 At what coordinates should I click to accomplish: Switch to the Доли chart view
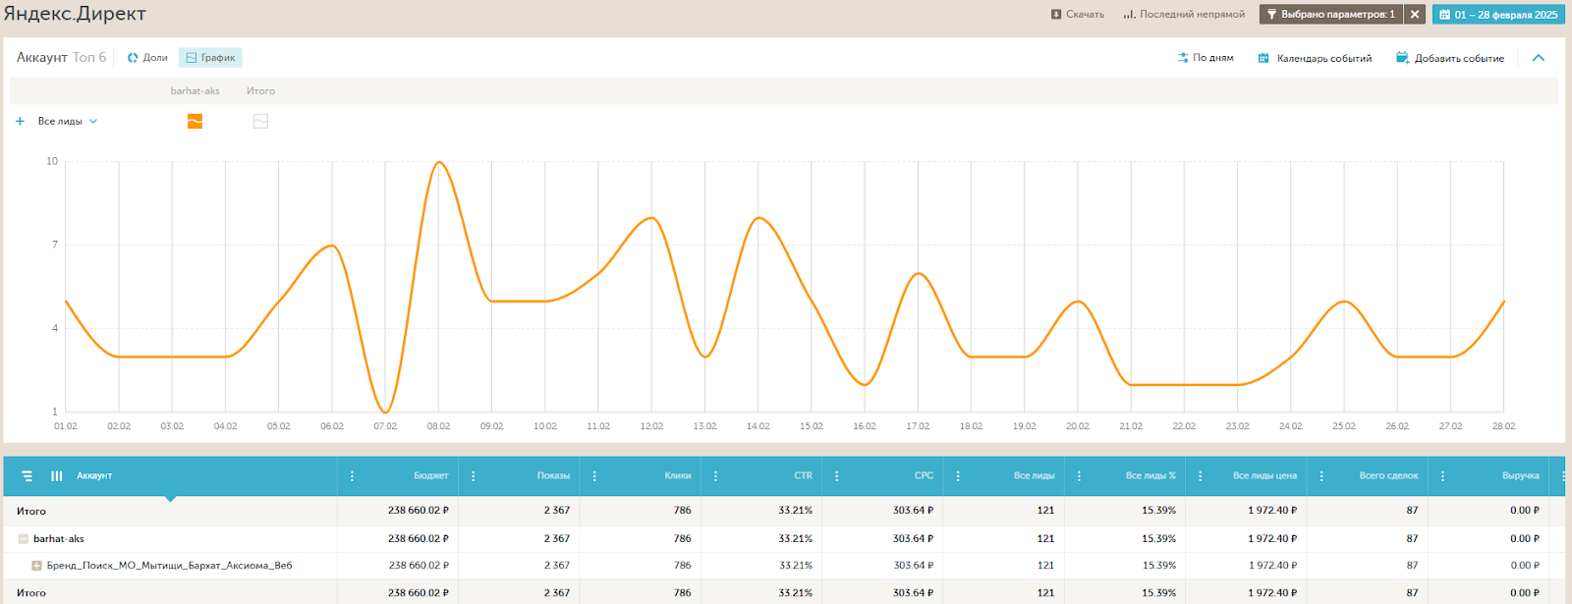click(147, 58)
